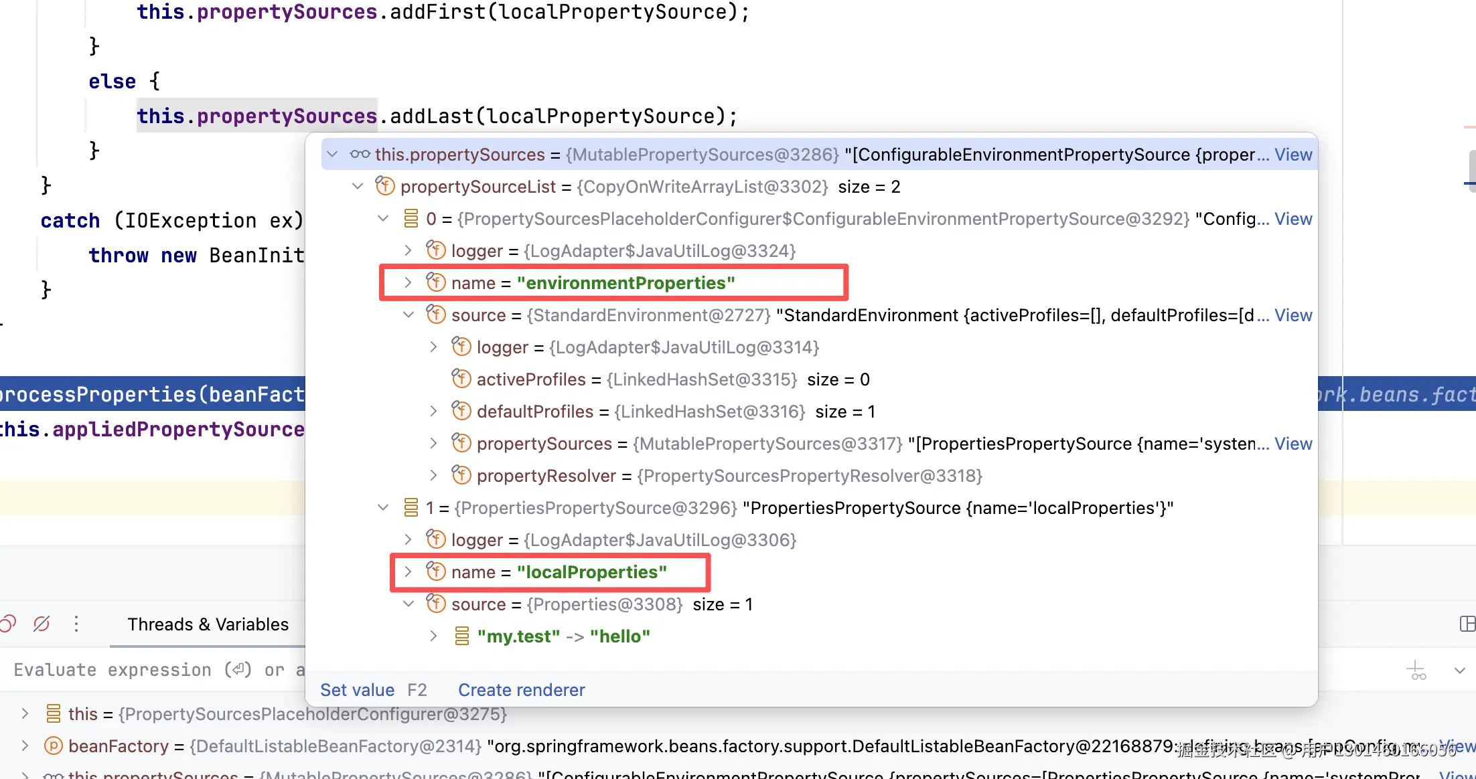The height and width of the screenshot is (779, 1476).
Task: Click the watch glasses icon beside this.propertySources
Action: click(x=360, y=155)
